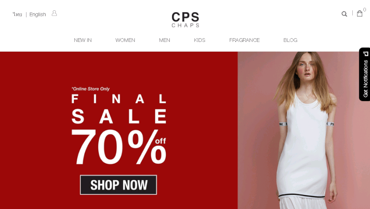Screen dimensions: 370x209
Task: Open the search magnifier icon
Action: [344, 14]
